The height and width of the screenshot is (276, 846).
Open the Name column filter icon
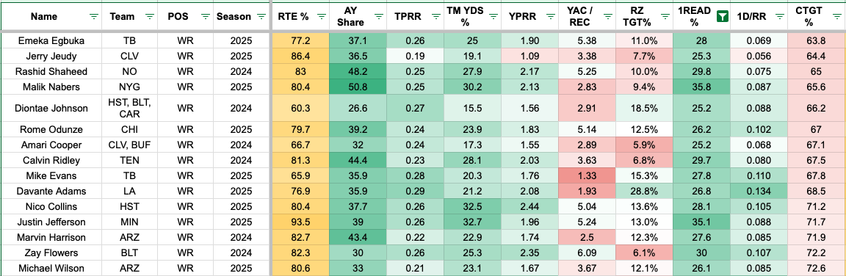94,17
